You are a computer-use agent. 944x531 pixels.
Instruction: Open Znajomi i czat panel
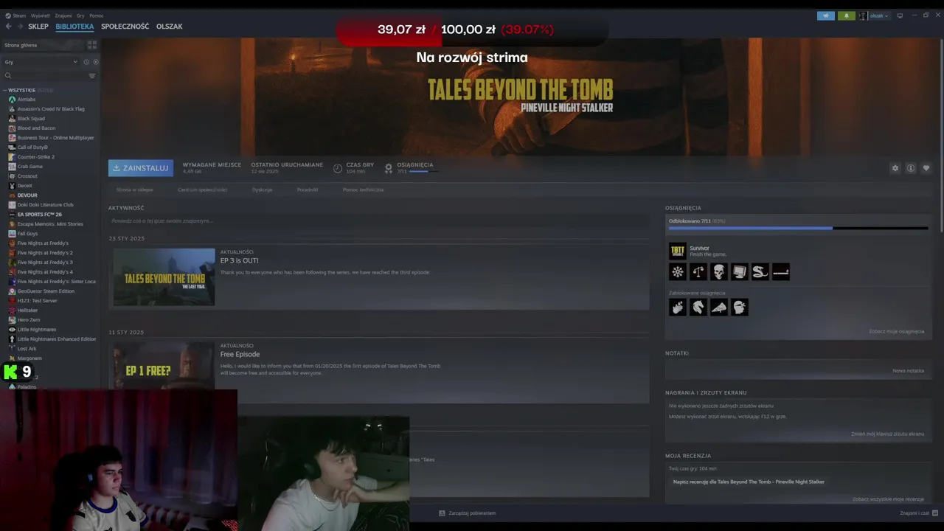918,513
